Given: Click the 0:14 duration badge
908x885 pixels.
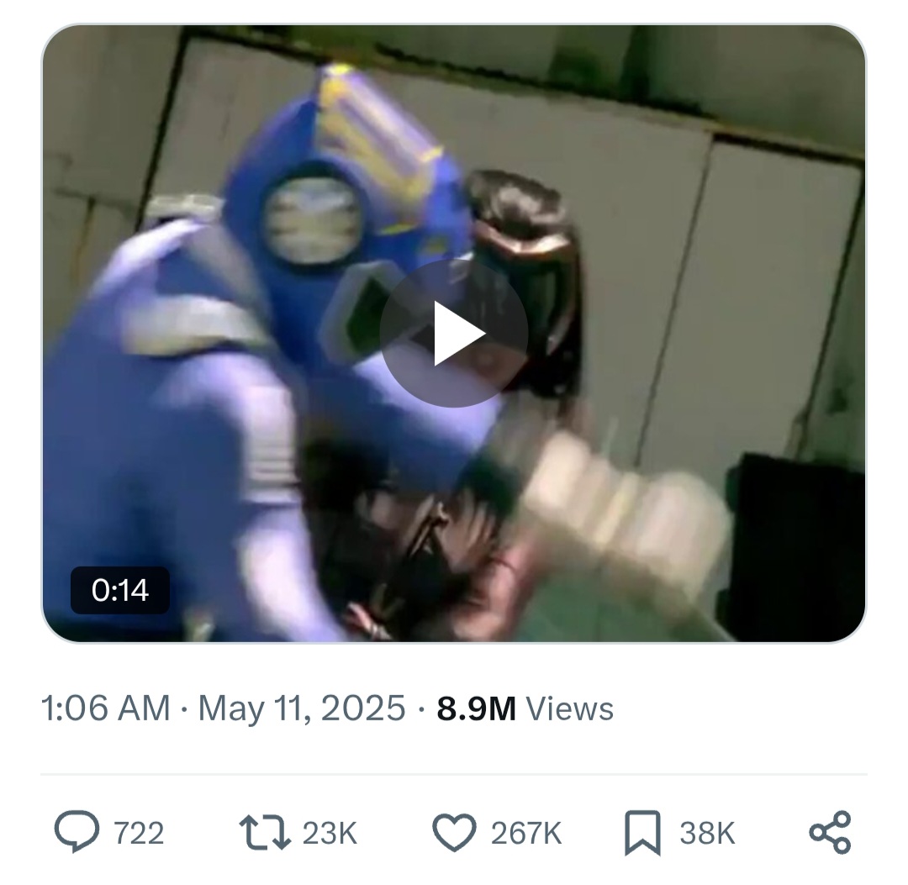Looking at the screenshot, I should (x=120, y=590).
